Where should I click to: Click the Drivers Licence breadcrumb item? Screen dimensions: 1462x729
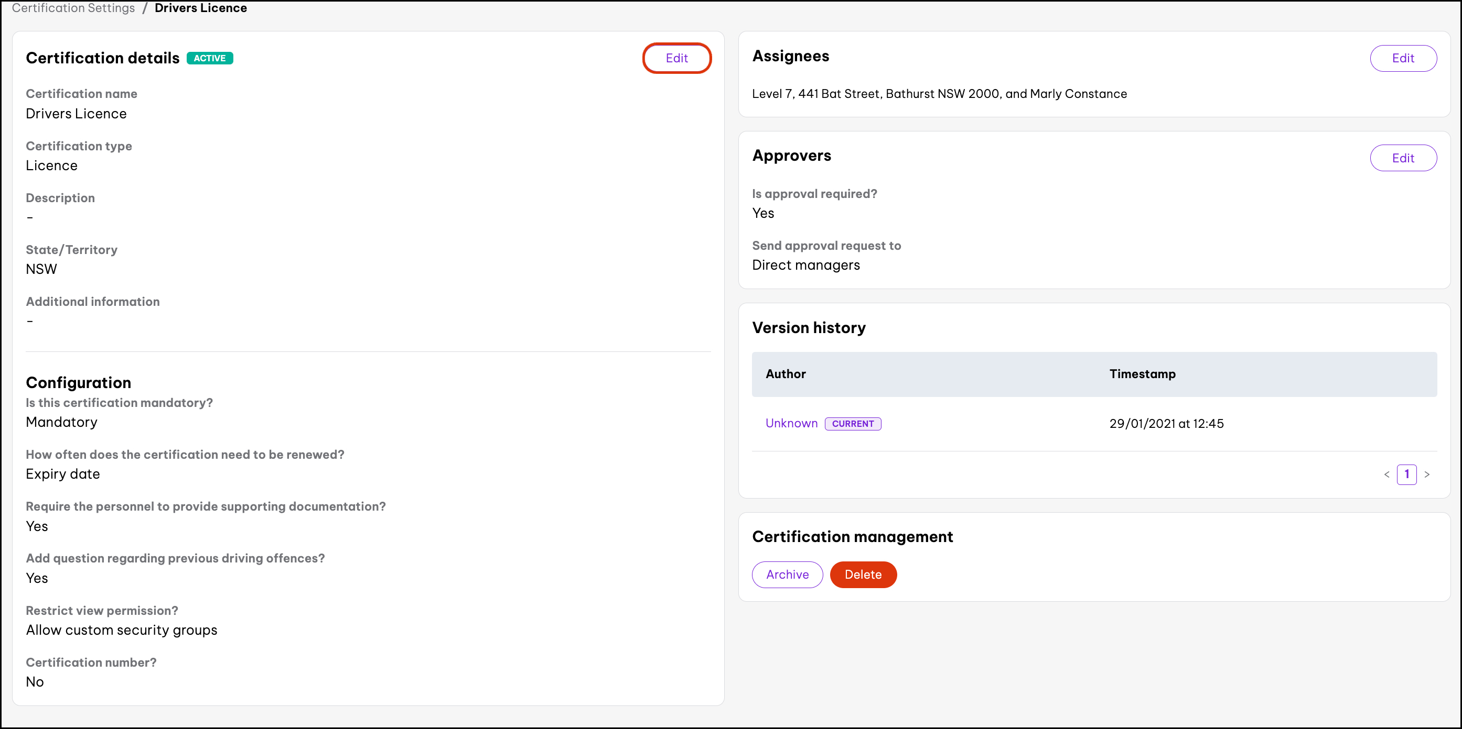click(200, 8)
